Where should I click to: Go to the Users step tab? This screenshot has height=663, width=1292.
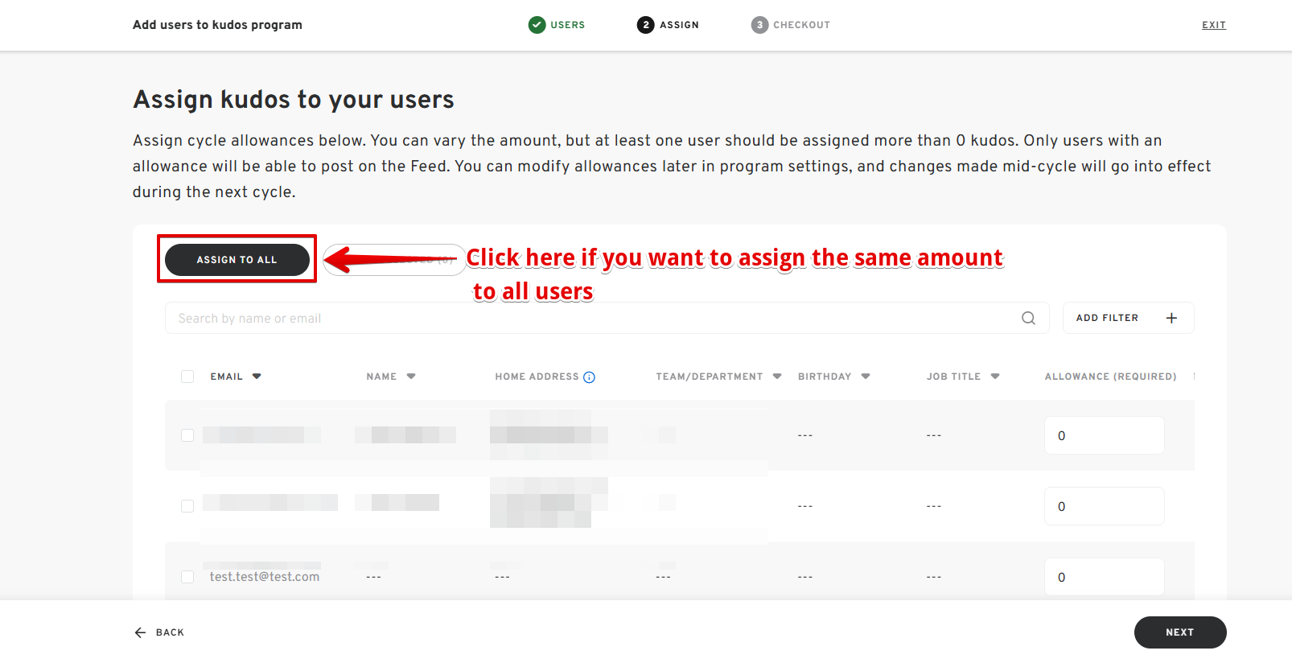coord(567,25)
